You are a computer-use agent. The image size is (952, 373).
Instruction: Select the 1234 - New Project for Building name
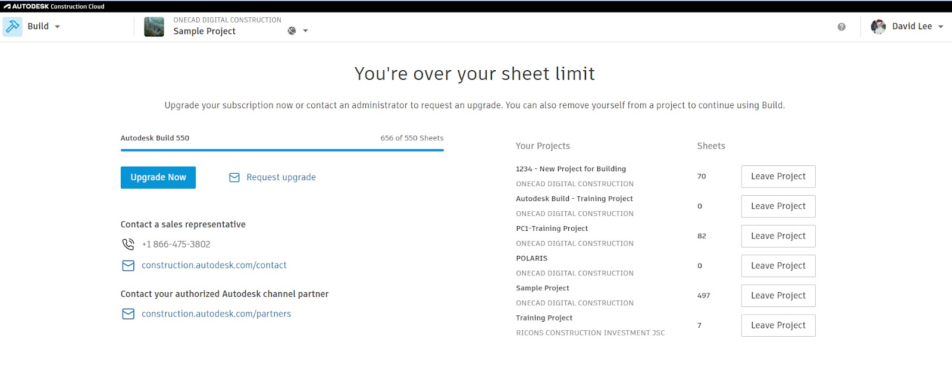pos(571,169)
